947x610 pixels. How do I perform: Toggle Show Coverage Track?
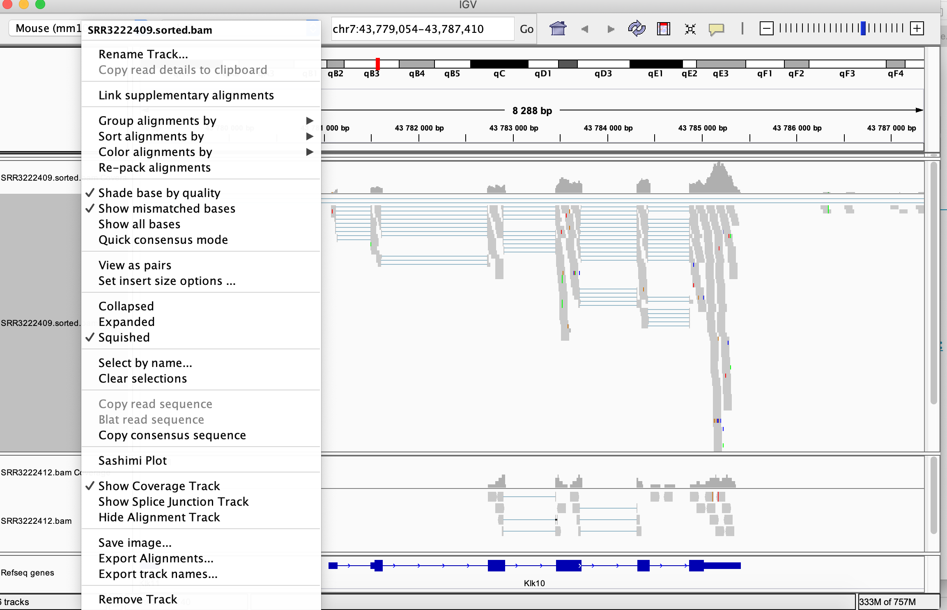pos(159,486)
